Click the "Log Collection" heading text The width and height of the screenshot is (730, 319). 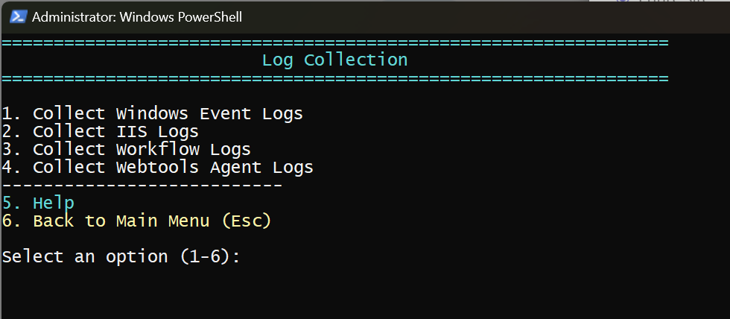(334, 60)
